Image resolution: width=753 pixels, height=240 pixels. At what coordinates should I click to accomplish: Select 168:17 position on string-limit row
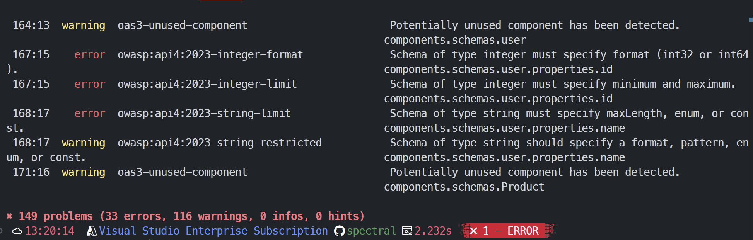31,114
